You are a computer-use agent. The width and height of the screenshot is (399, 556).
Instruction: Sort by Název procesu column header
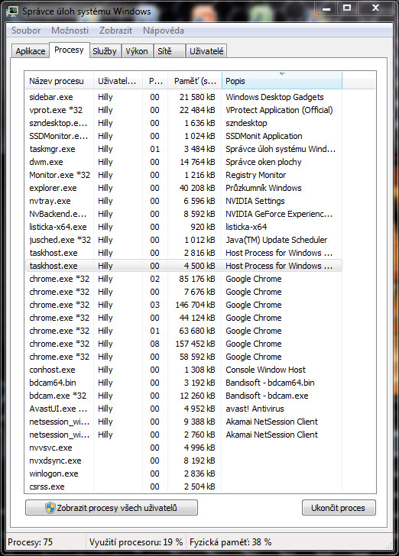[59, 81]
